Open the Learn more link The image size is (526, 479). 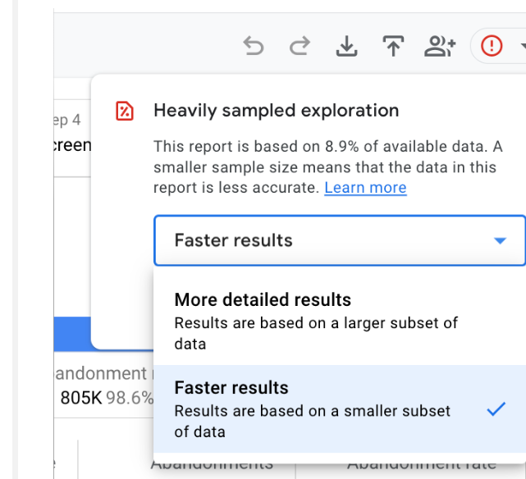click(x=365, y=188)
